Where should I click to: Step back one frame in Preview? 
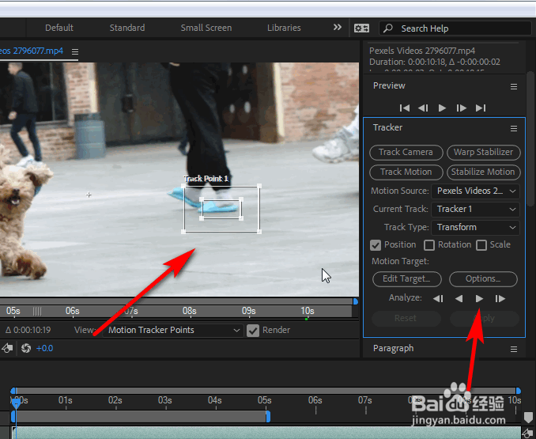coord(423,108)
